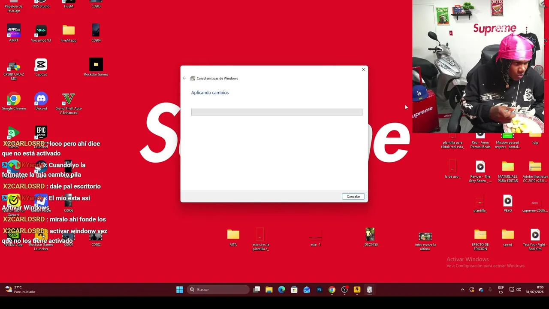Open Task View from the taskbar
Image resolution: width=549 pixels, height=309 pixels.
point(256,290)
